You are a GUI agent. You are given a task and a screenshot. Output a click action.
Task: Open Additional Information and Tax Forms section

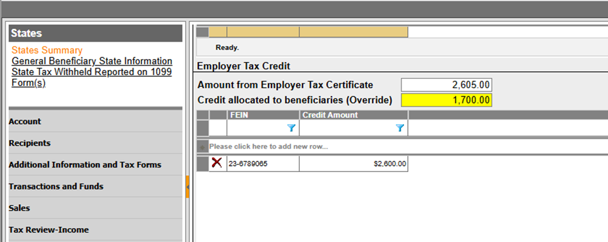[95, 165]
